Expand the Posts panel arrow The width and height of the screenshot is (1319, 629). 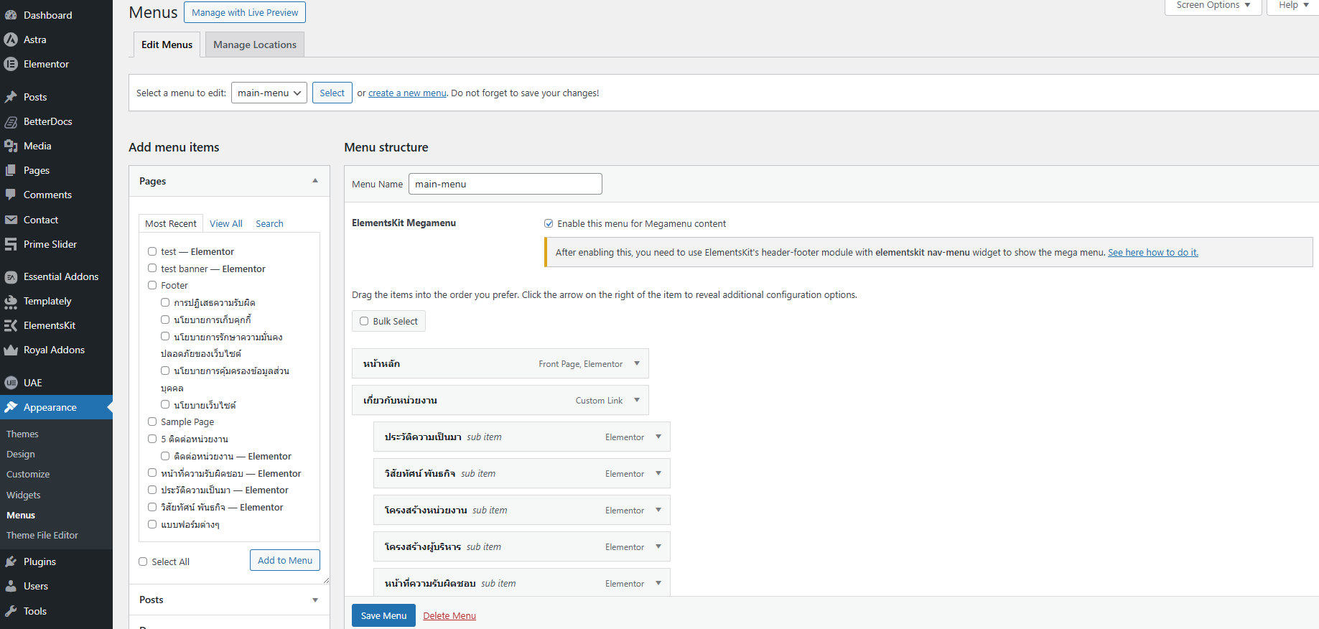point(315,600)
